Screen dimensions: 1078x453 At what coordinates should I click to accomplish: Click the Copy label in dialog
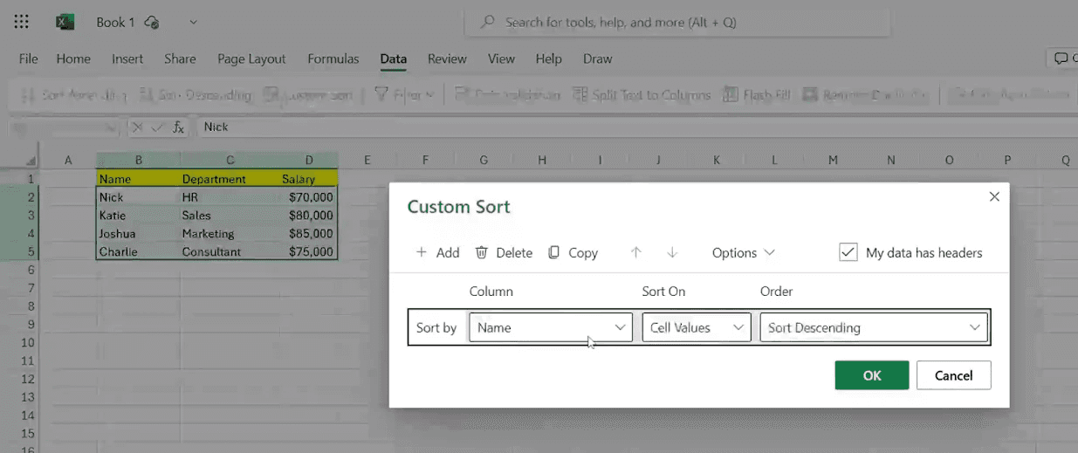583,252
